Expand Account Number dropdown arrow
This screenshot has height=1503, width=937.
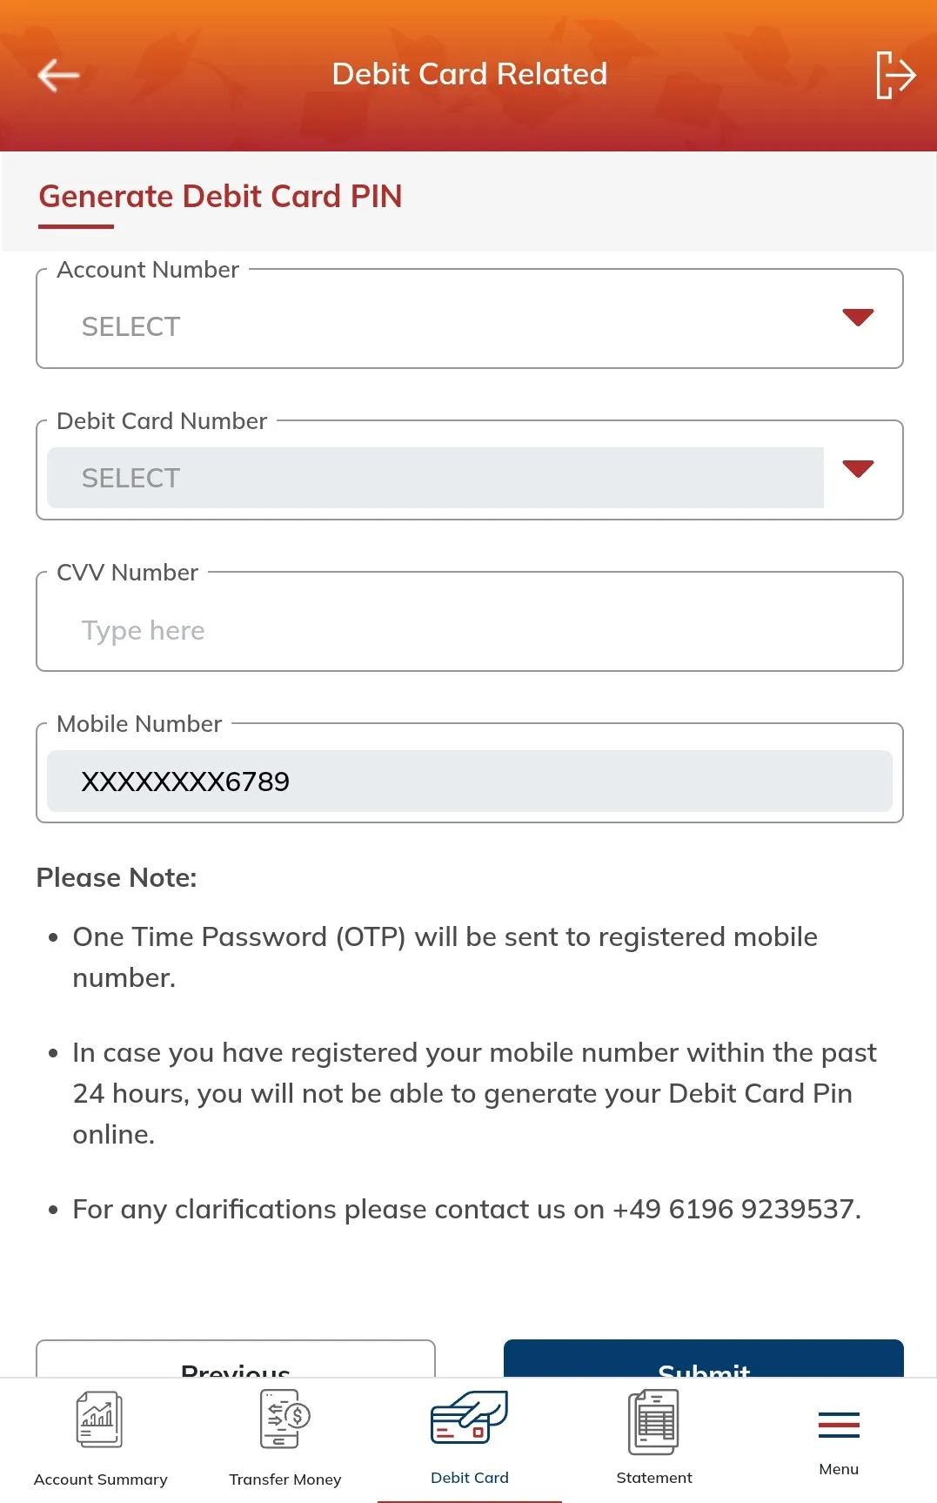(x=858, y=318)
